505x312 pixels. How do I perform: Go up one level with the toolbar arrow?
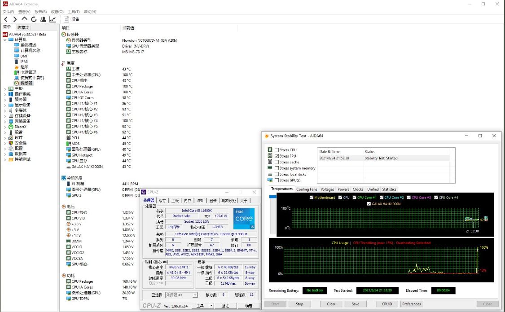[24, 19]
